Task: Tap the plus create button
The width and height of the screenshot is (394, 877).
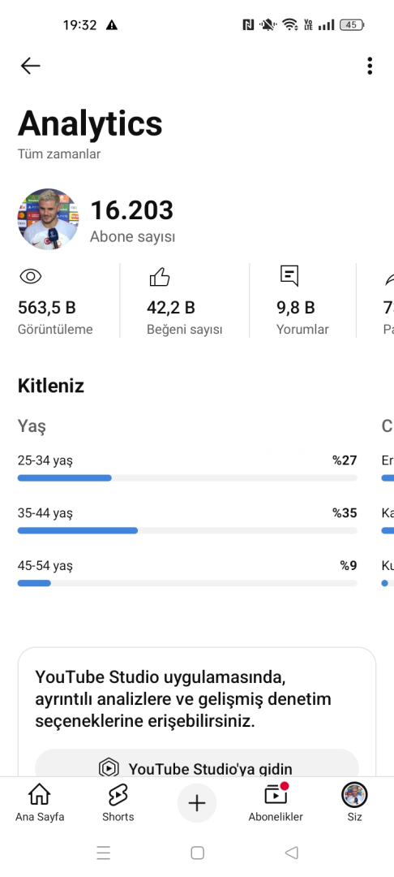Action: 197,803
